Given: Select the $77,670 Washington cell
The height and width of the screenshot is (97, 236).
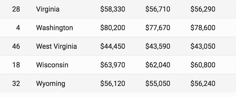Looking at the screenshot, I should pos(158,28).
